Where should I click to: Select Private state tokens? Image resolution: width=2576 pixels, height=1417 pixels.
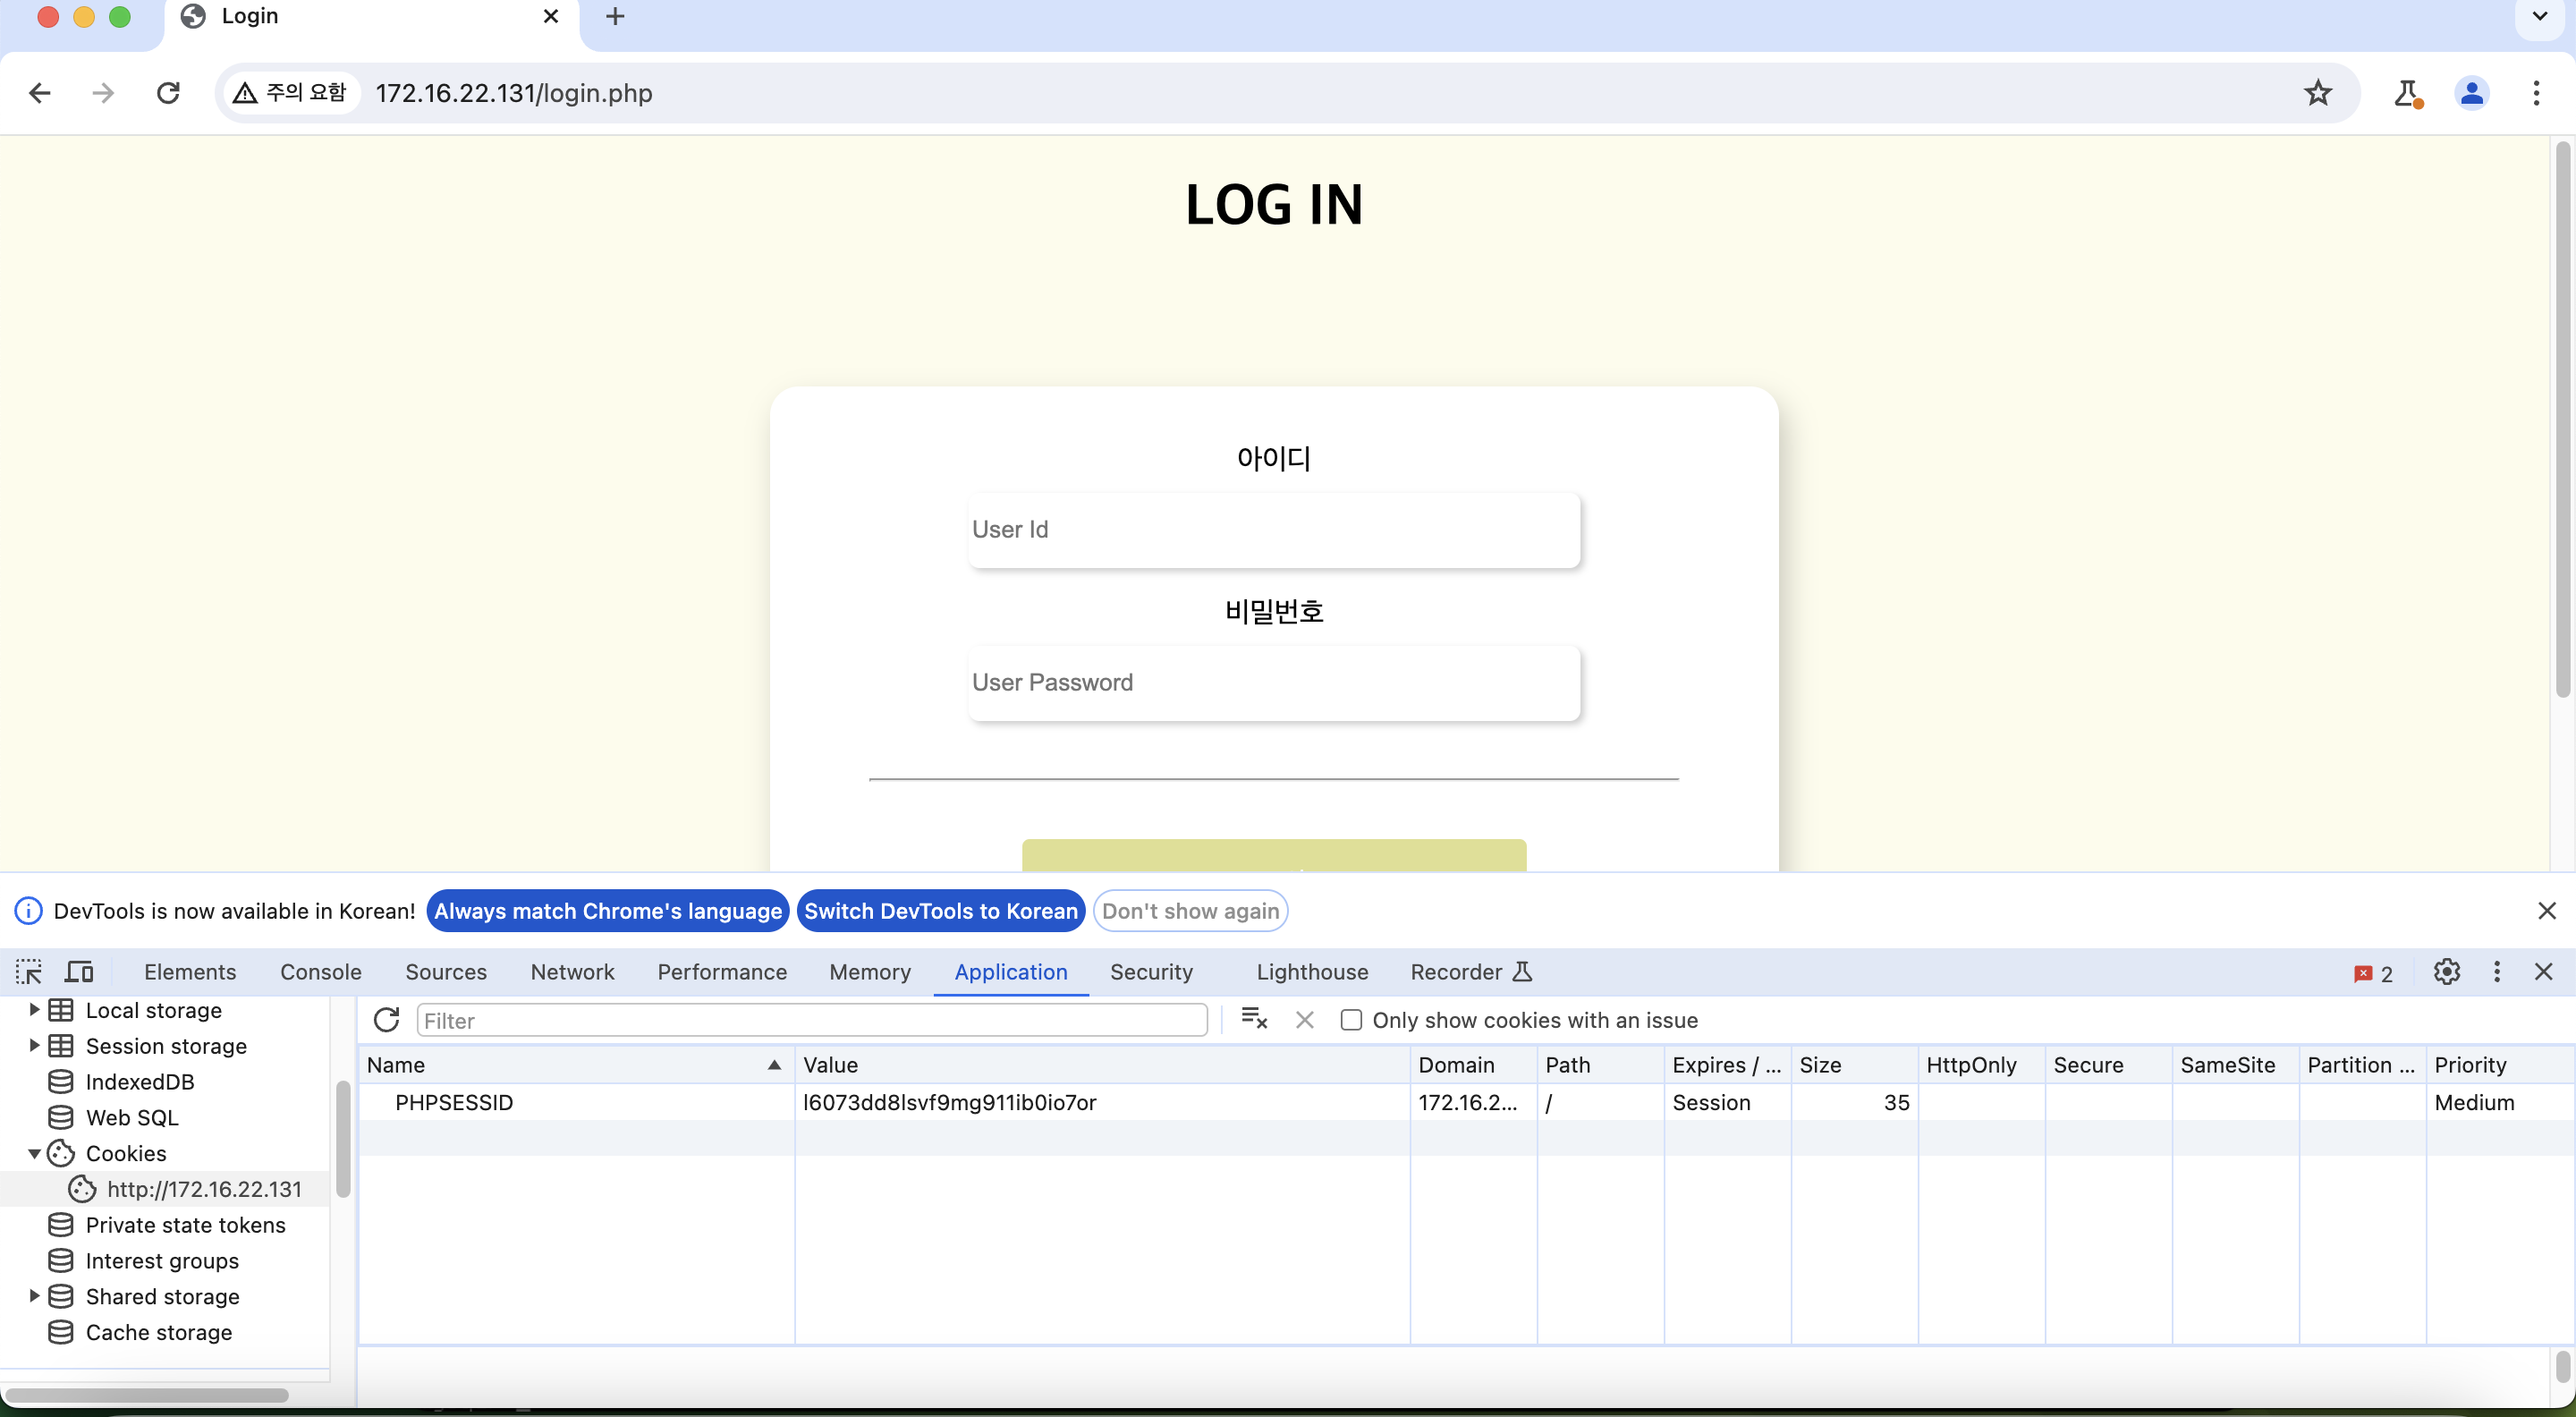[x=185, y=1225]
